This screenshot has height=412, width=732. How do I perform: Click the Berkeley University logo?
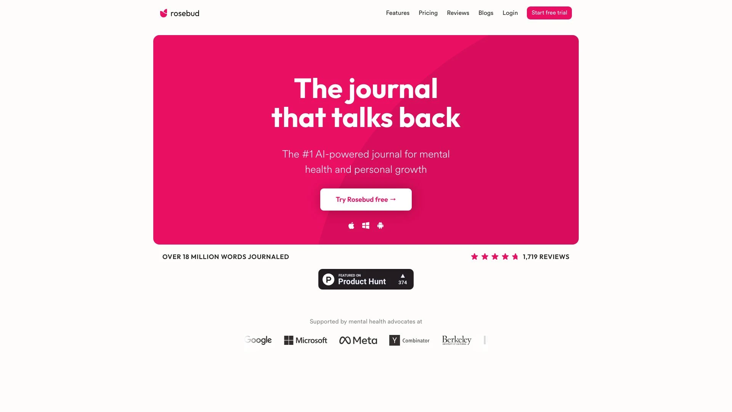pos(456,340)
